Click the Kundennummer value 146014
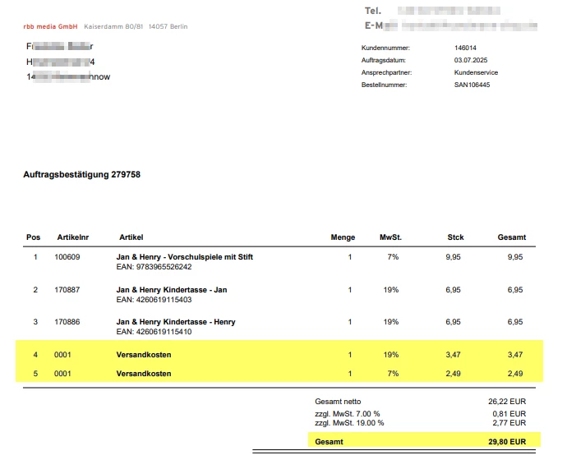Screen dimensions: 567x460 (x=465, y=48)
